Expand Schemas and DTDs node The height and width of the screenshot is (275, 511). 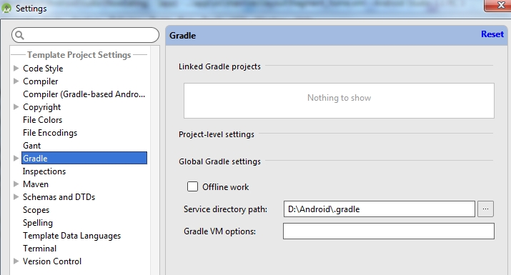click(x=16, y=197)
